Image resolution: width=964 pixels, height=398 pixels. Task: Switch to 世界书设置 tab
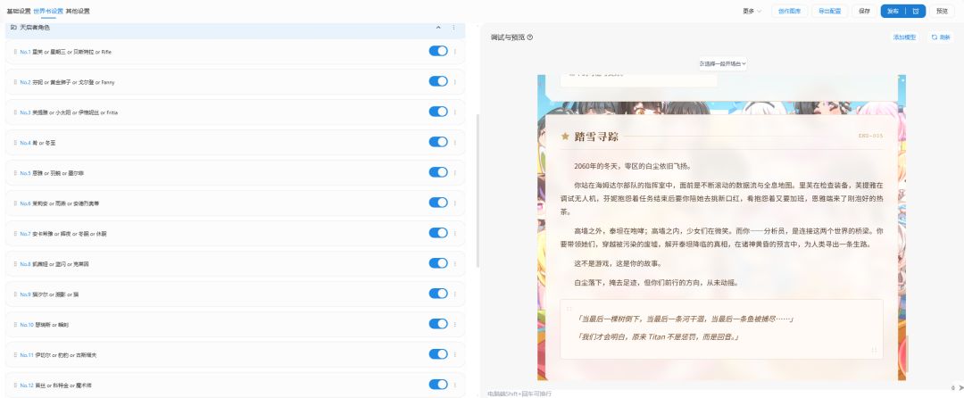click(48, 11)
